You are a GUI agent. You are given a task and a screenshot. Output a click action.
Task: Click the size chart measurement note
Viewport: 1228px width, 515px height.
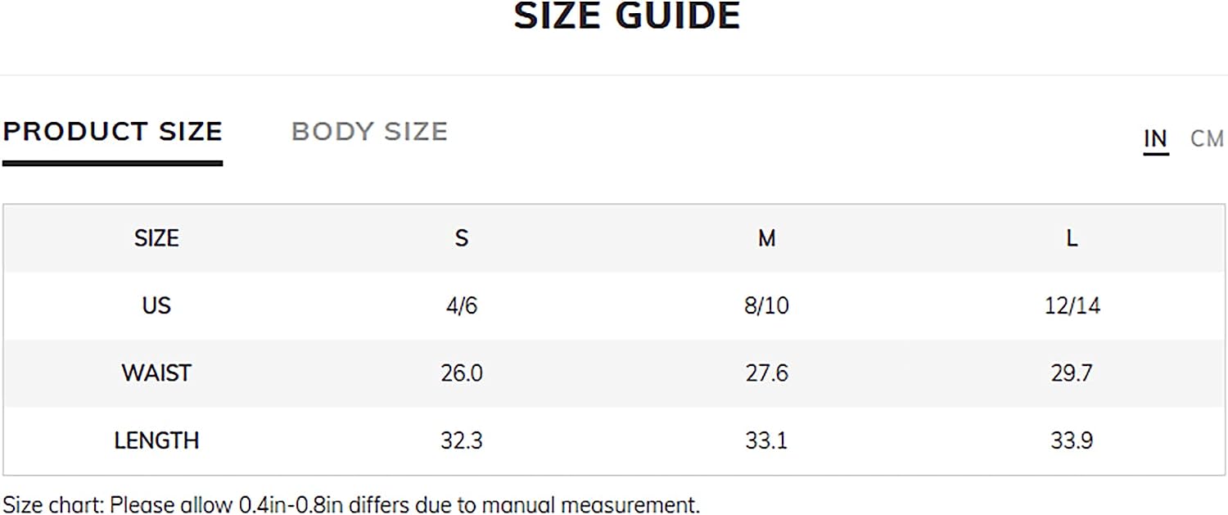point(351,504)
